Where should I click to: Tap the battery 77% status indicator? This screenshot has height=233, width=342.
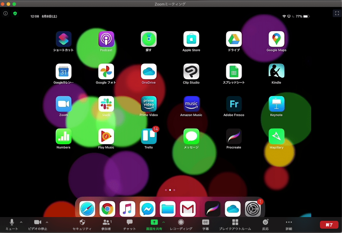(303, 16)
